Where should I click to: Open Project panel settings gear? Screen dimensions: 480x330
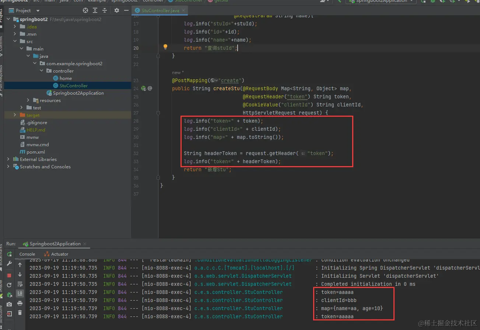point(117,10)
